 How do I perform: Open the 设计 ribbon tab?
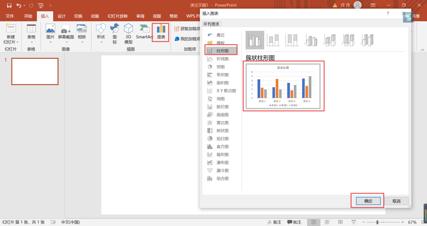(x=62, y=16)
